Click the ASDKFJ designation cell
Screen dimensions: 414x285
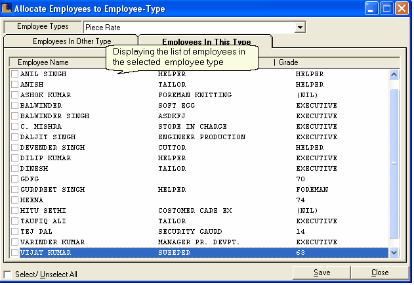(x=172, y=116)
